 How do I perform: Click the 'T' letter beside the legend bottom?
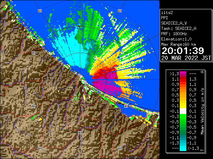[x=202, y=150]
